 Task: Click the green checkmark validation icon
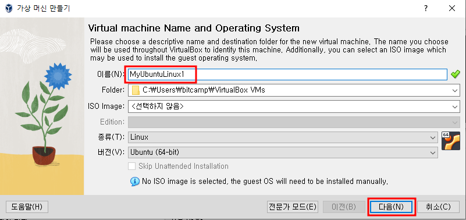(455, 74)
